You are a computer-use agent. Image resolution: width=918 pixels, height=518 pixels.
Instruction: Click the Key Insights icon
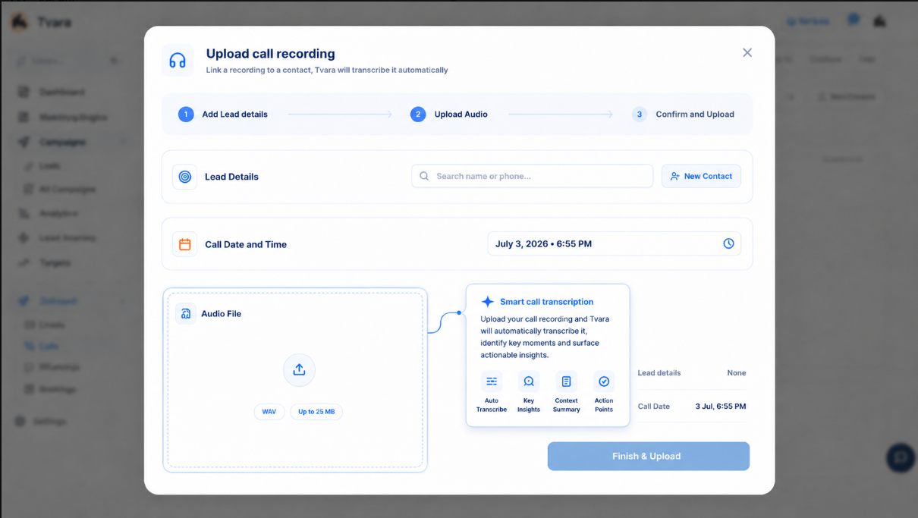coord(529,381)
